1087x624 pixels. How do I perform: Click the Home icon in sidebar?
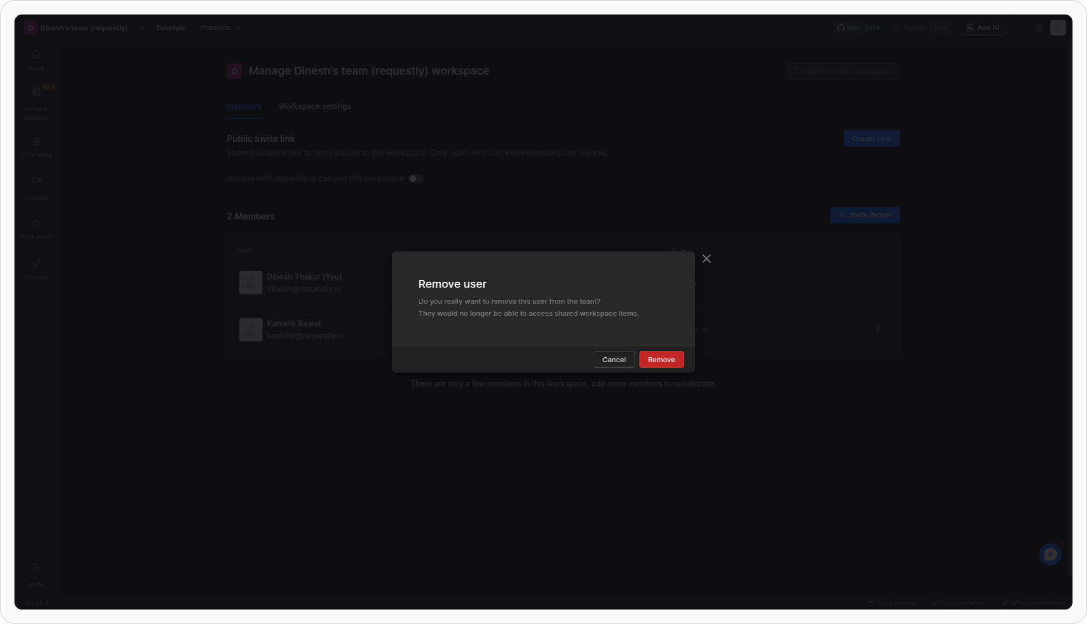pos(36,55)
